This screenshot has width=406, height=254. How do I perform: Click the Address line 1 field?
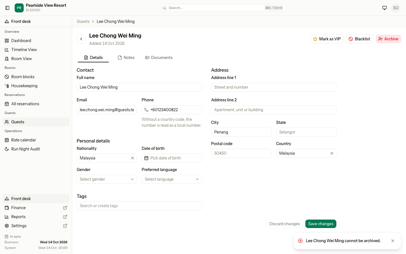pyautogui.click(x=274, y=87)
